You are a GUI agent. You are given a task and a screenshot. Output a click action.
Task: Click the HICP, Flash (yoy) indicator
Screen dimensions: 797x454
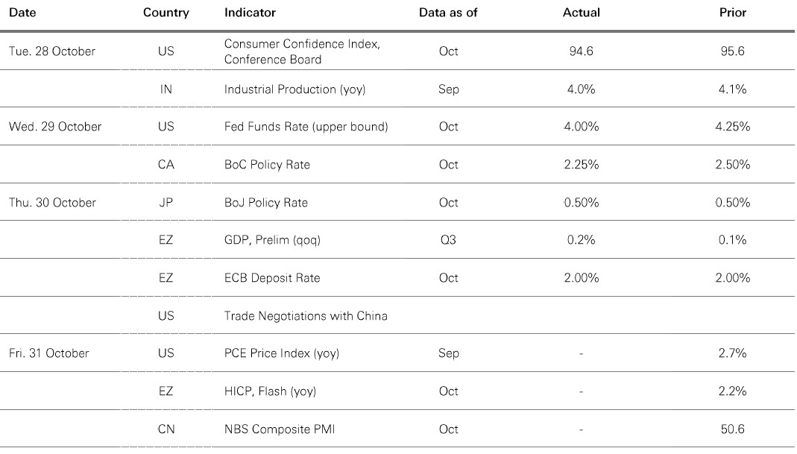coord(271,391)
